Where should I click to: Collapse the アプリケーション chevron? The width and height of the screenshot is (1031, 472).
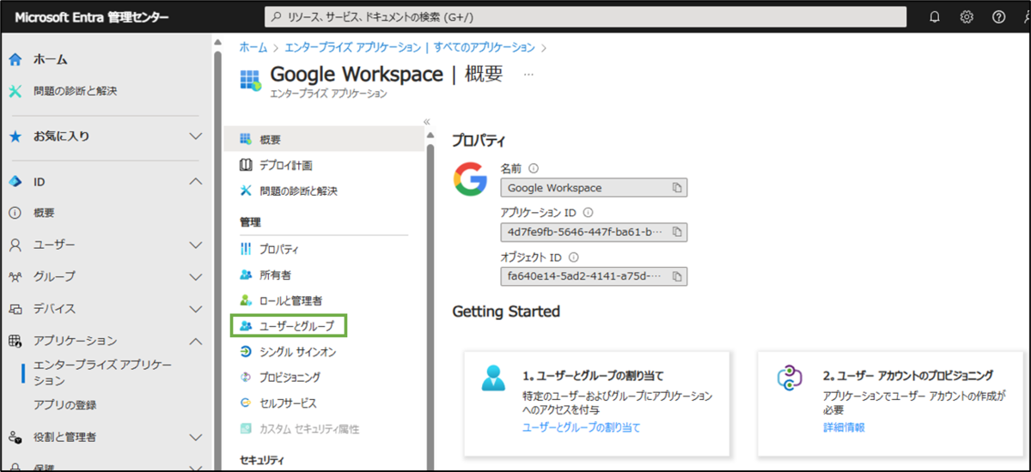point(195,342)
